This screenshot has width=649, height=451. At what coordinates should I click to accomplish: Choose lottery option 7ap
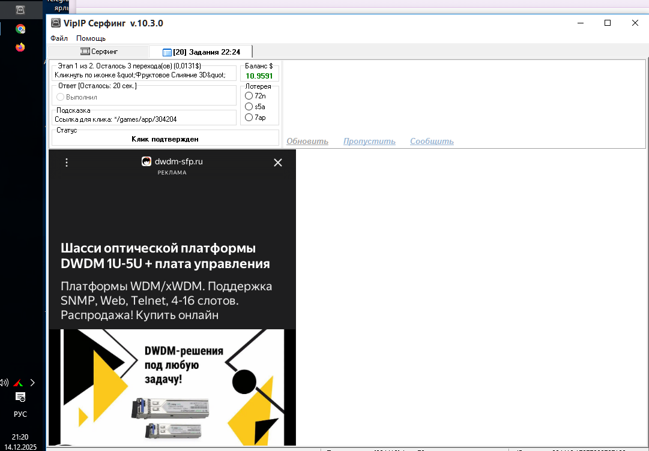coord(249,118)
